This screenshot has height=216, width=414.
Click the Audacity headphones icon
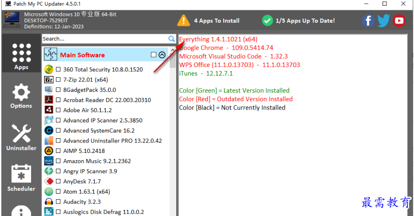click(49, 202)
